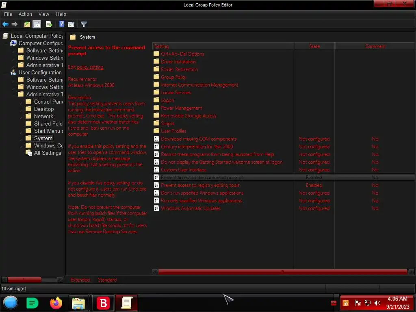Sort by the Comment column header
The height and width of the screenshot is (312, 416).
(x=375, y=46)
